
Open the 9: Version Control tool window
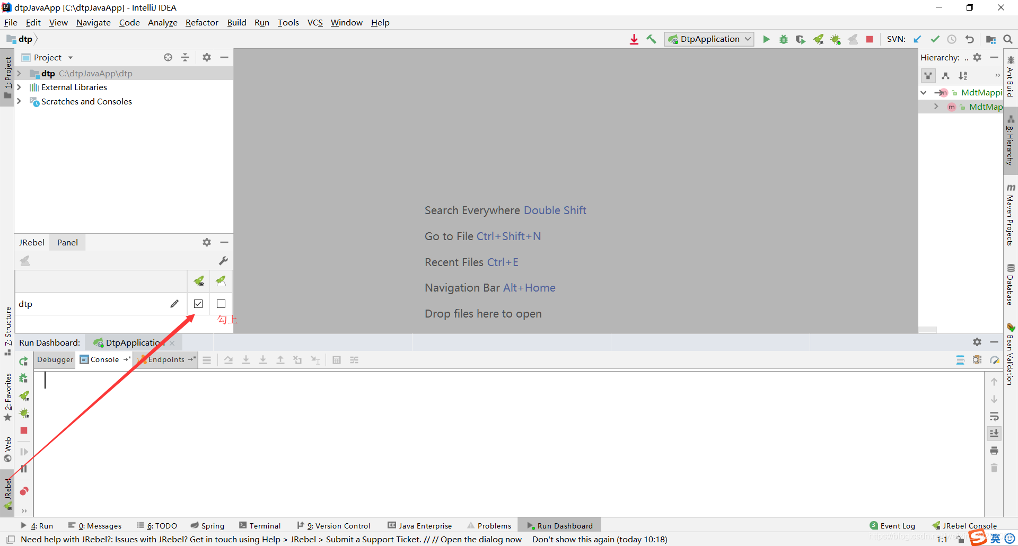click(334, 526)
